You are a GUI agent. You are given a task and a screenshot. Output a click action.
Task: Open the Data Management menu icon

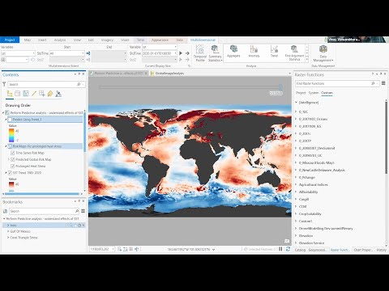point(323,53)
